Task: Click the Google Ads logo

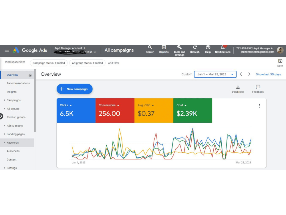Action: click(30, 50)
